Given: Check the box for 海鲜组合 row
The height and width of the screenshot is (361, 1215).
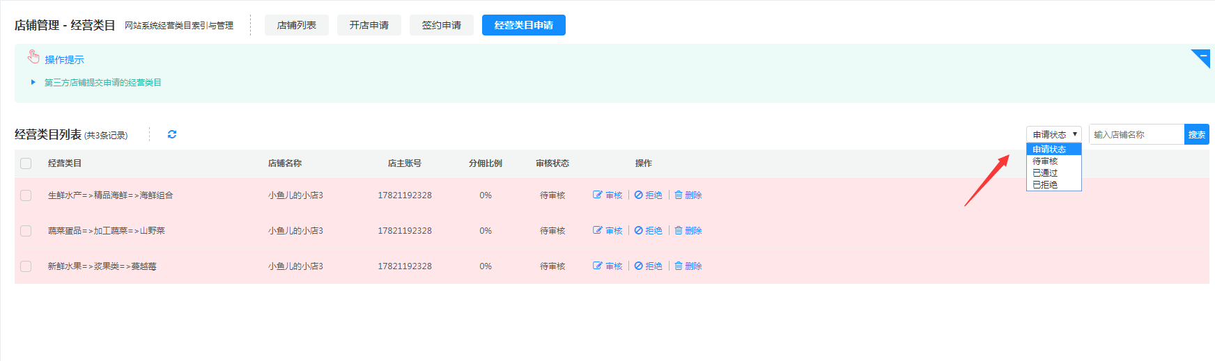Looking at the screenshot, I should tap(26, 195).
